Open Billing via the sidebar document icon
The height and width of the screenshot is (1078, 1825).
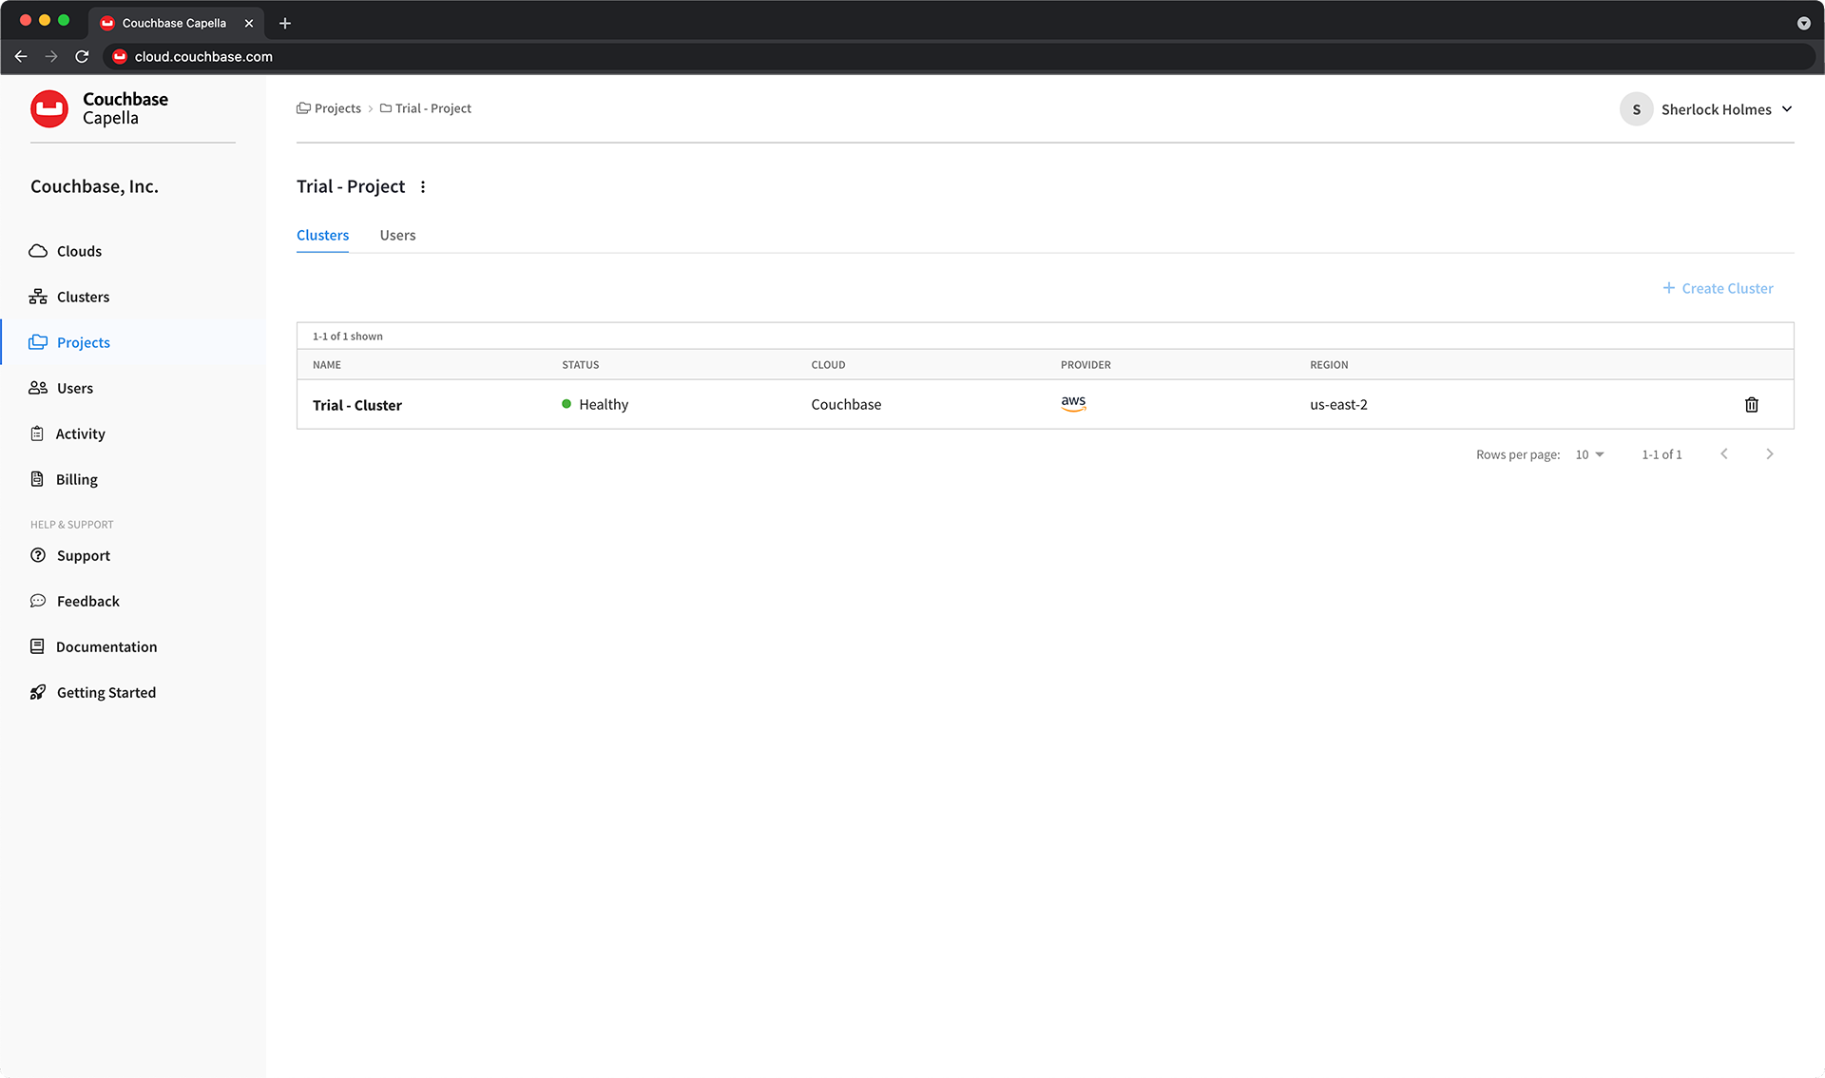[x=37, y=479]
